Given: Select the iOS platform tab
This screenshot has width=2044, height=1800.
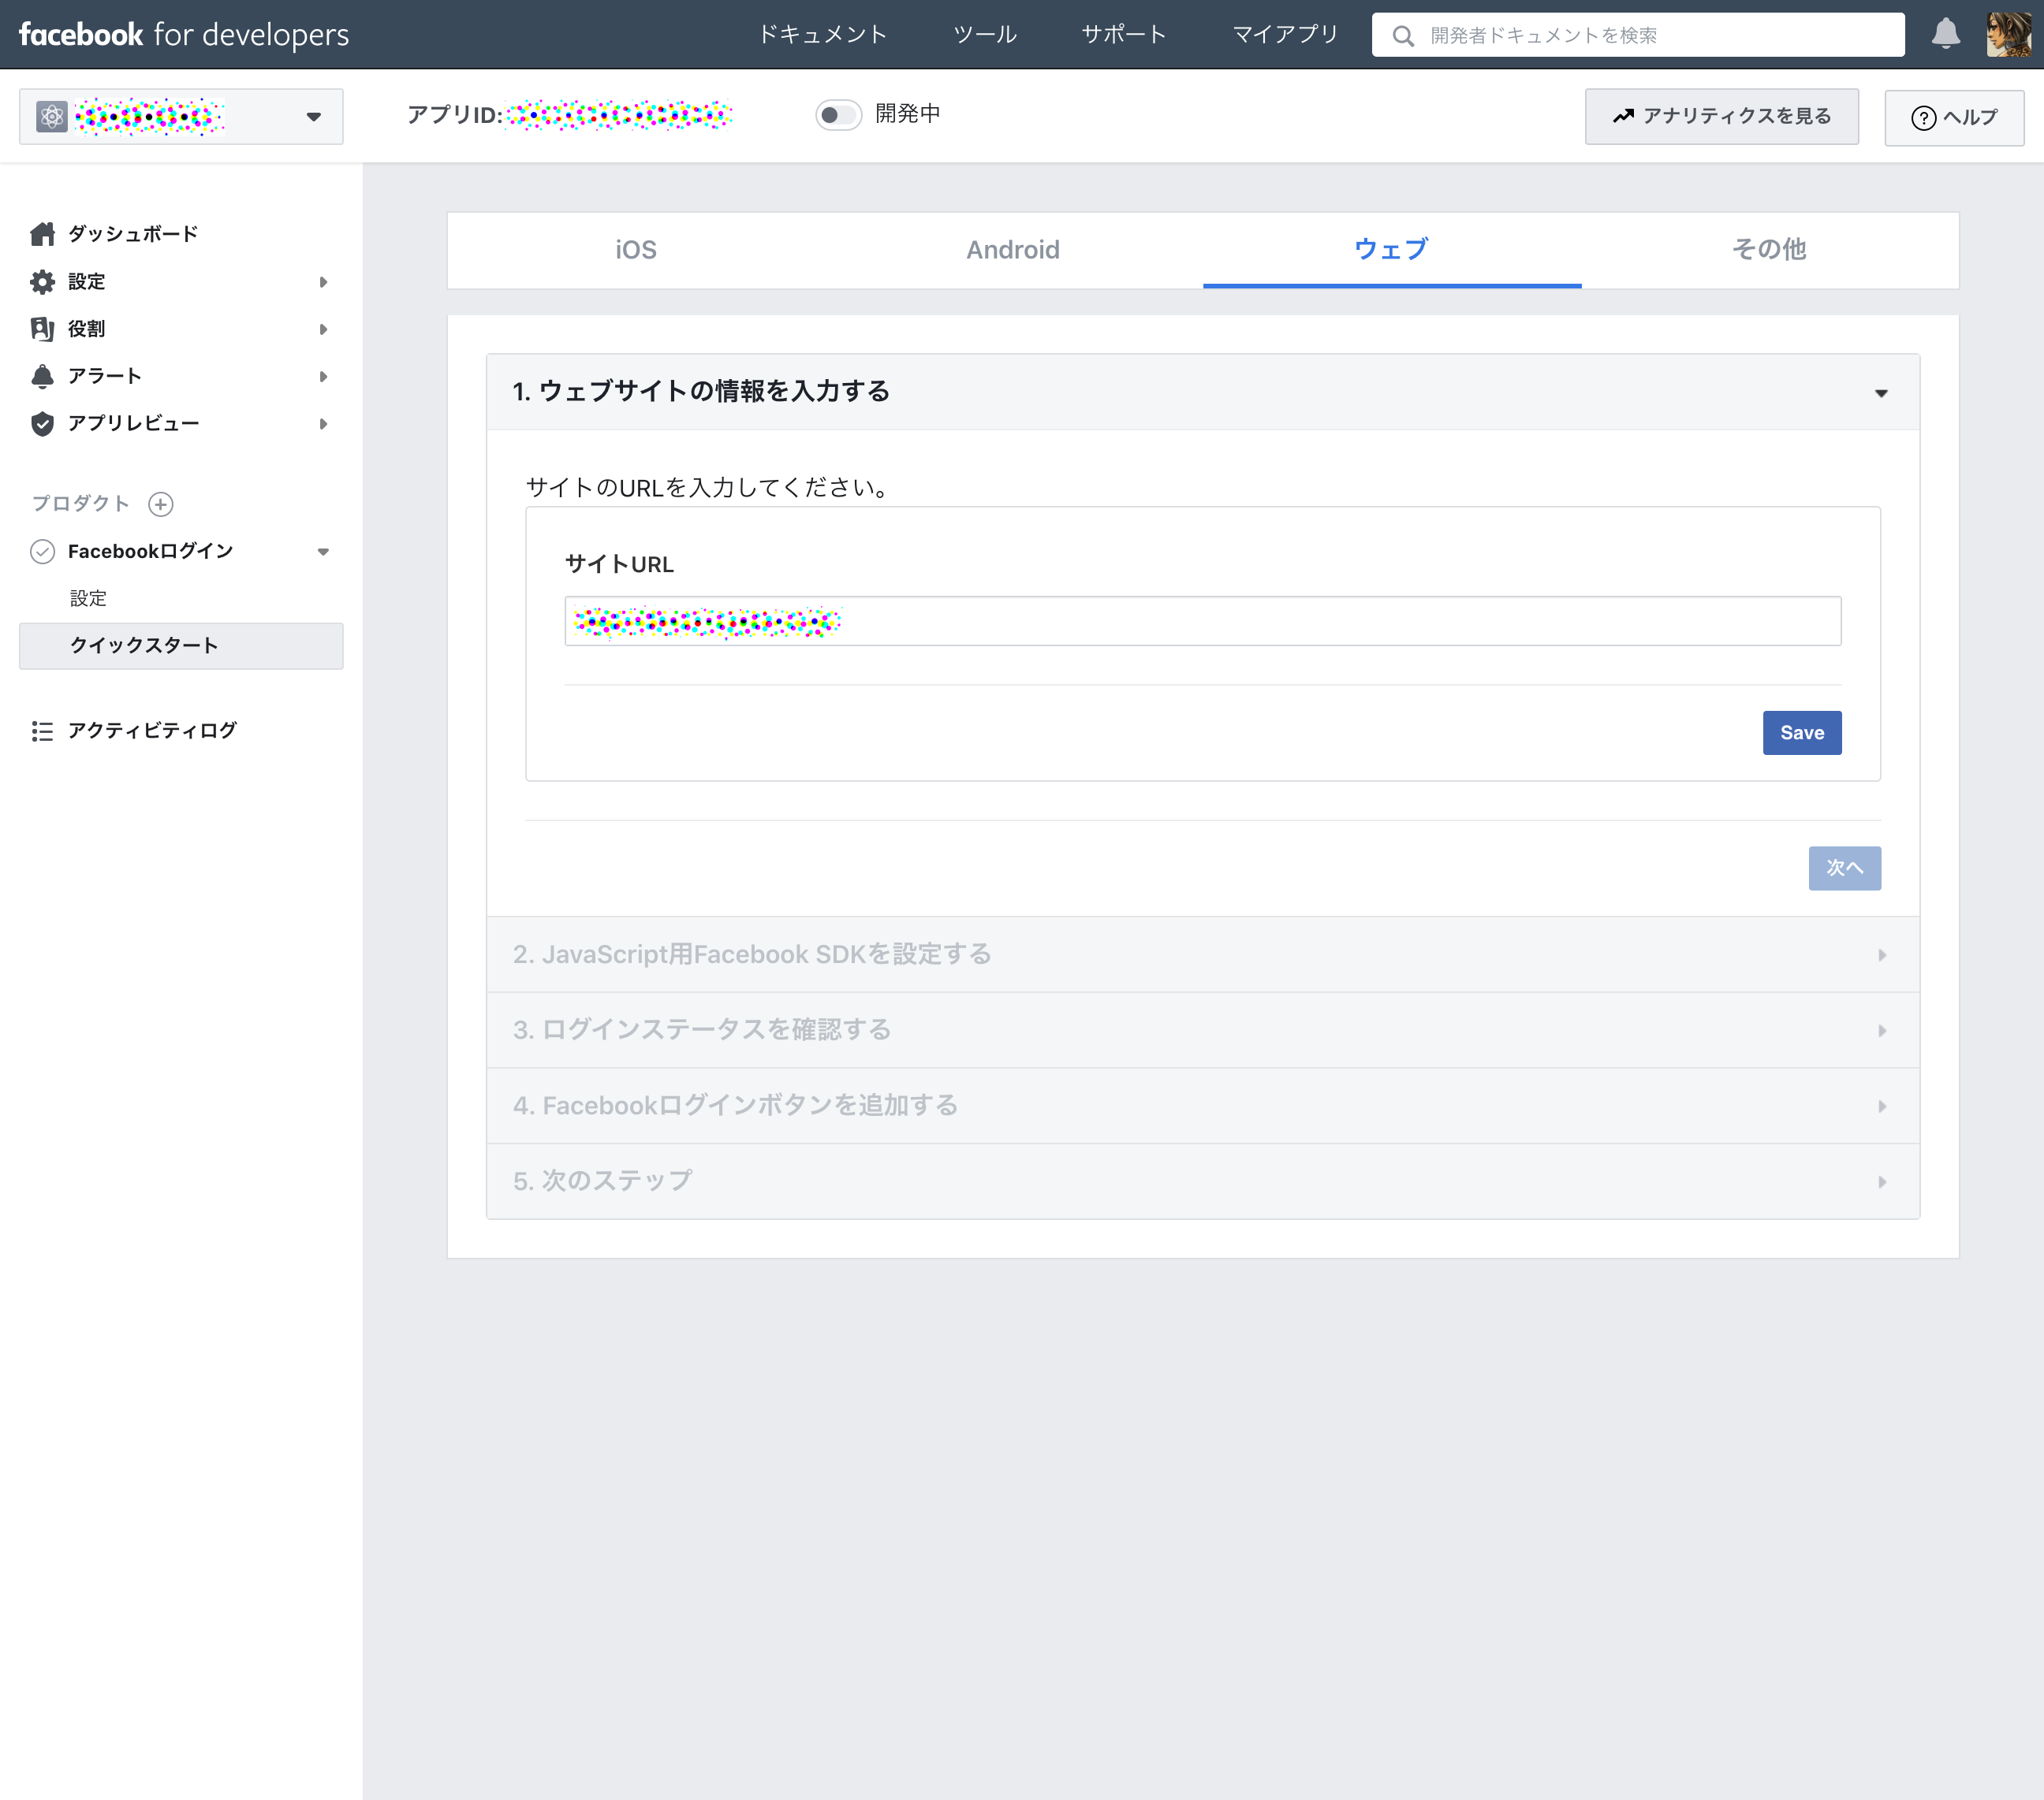Looking at the screenshot, I should (636, 250).
